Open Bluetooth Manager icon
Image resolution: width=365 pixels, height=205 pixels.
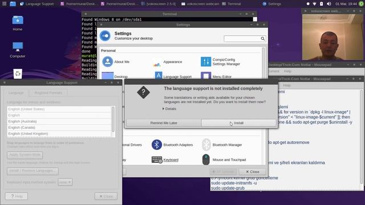pyautogui.click(x=206, y=145)
